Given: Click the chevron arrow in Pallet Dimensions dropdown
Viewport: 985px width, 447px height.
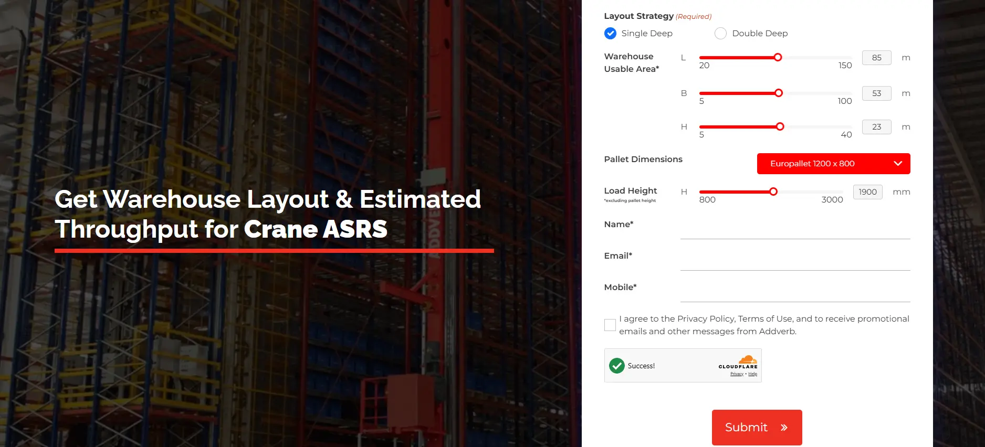Looking at the screenshot, I should (x=898, y=164).
